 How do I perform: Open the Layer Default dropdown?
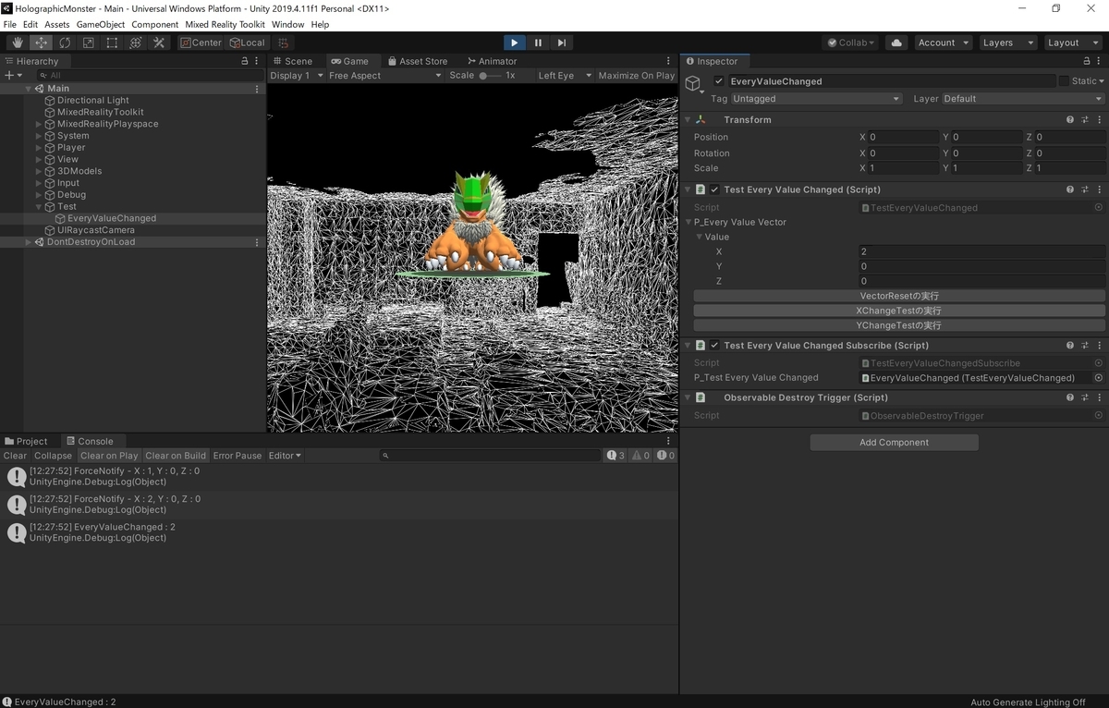[x=1022, y=99]
